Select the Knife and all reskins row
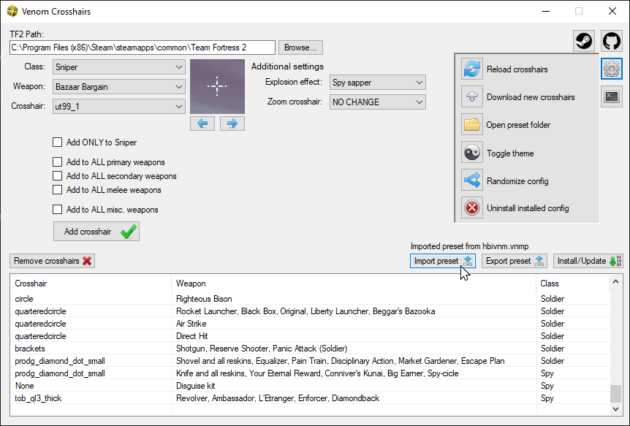630x426 pixels. (310, 373)
